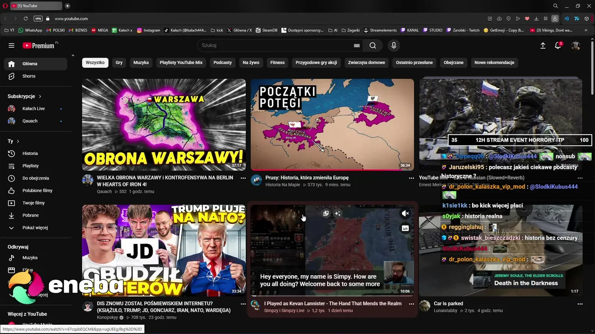Expand Subskrypcje section arrow
This screenshot has width=595, height=334.
point(40,96)
